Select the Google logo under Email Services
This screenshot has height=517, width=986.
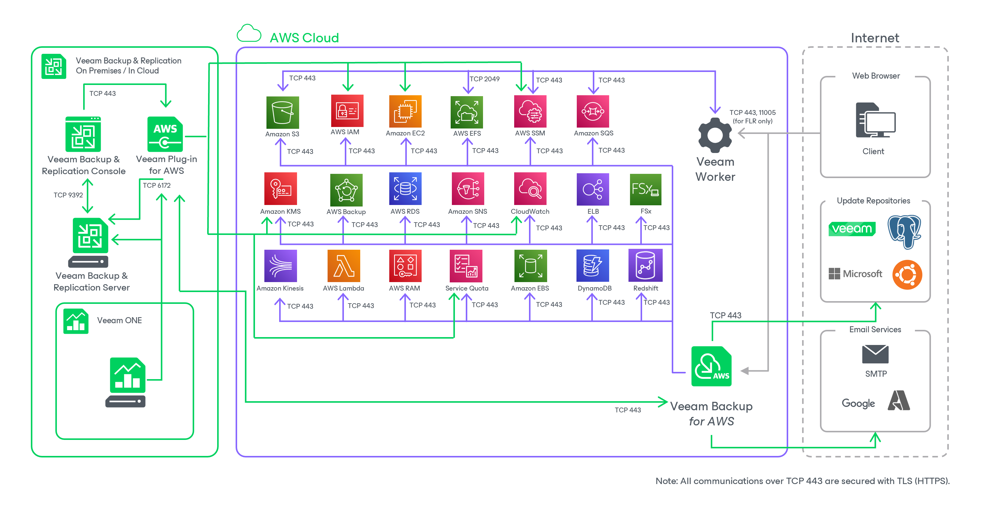(x=858, y=403)
